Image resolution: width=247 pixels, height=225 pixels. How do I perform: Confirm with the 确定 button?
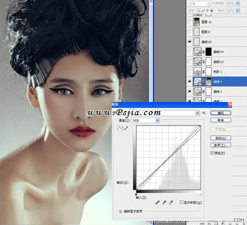(x=221, y=113)
